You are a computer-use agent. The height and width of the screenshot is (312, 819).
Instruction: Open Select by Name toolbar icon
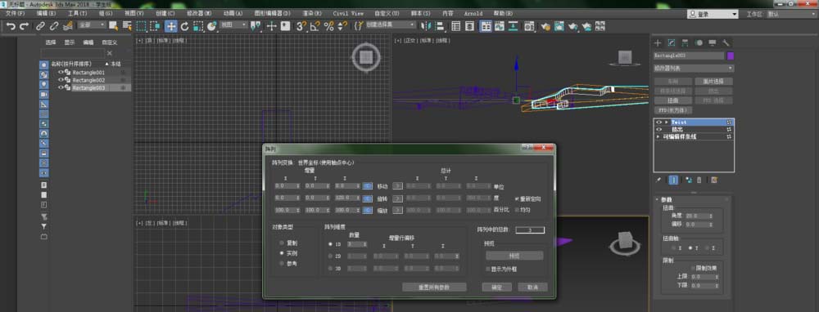click(127, 25)
